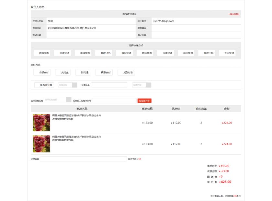Choose 货到付款 cash on delivery
This screenshot has width=272, height=201.
pyautogui.click(x=126, y=72)
